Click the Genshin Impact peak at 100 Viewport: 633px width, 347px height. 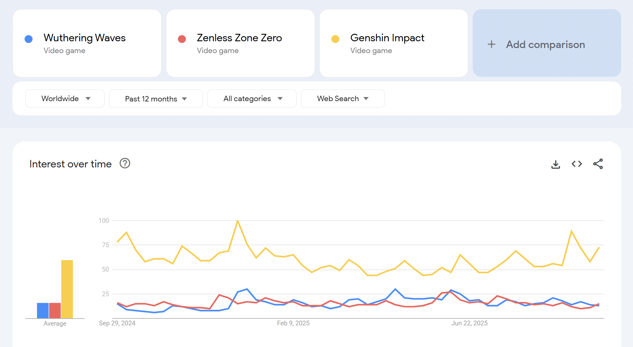[x=238, y=221]
